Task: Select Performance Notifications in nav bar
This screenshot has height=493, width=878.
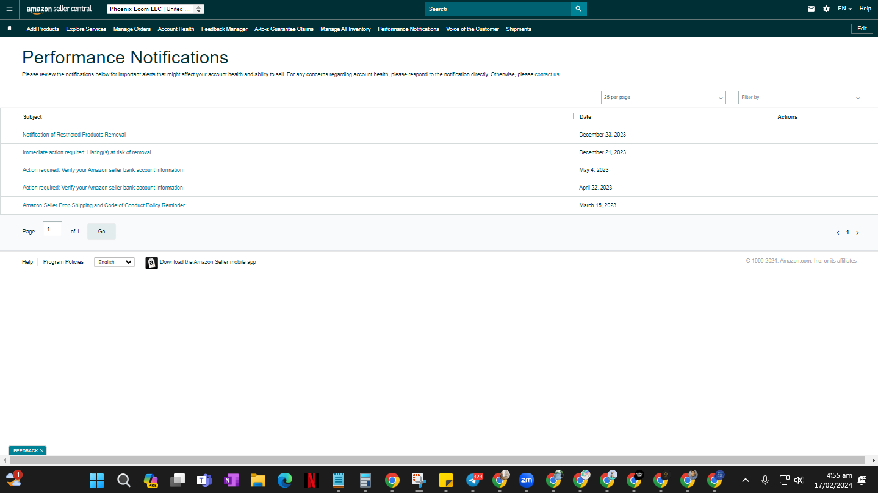Action: click(408, 29)
